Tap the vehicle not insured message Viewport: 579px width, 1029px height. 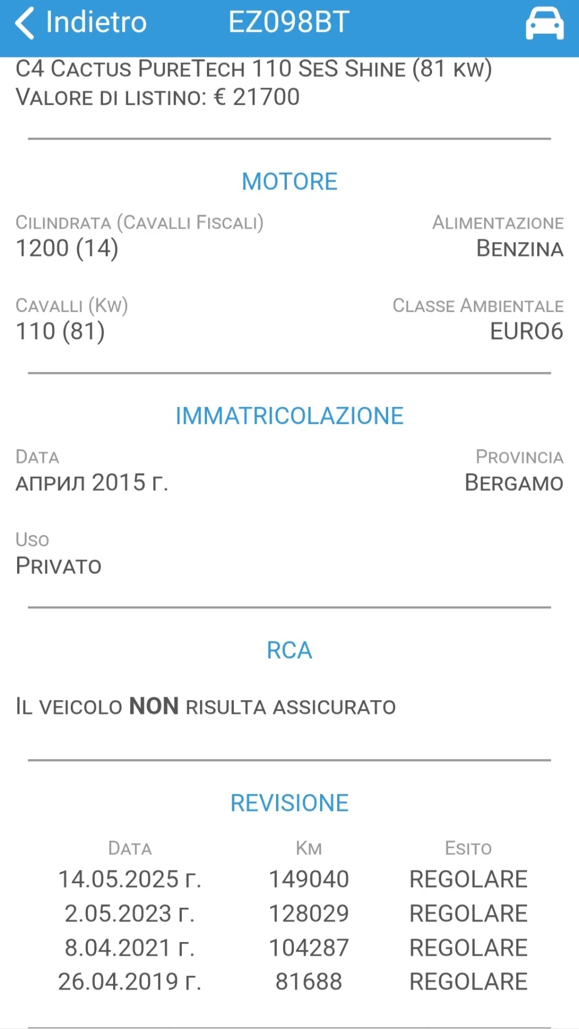[206, 707]
